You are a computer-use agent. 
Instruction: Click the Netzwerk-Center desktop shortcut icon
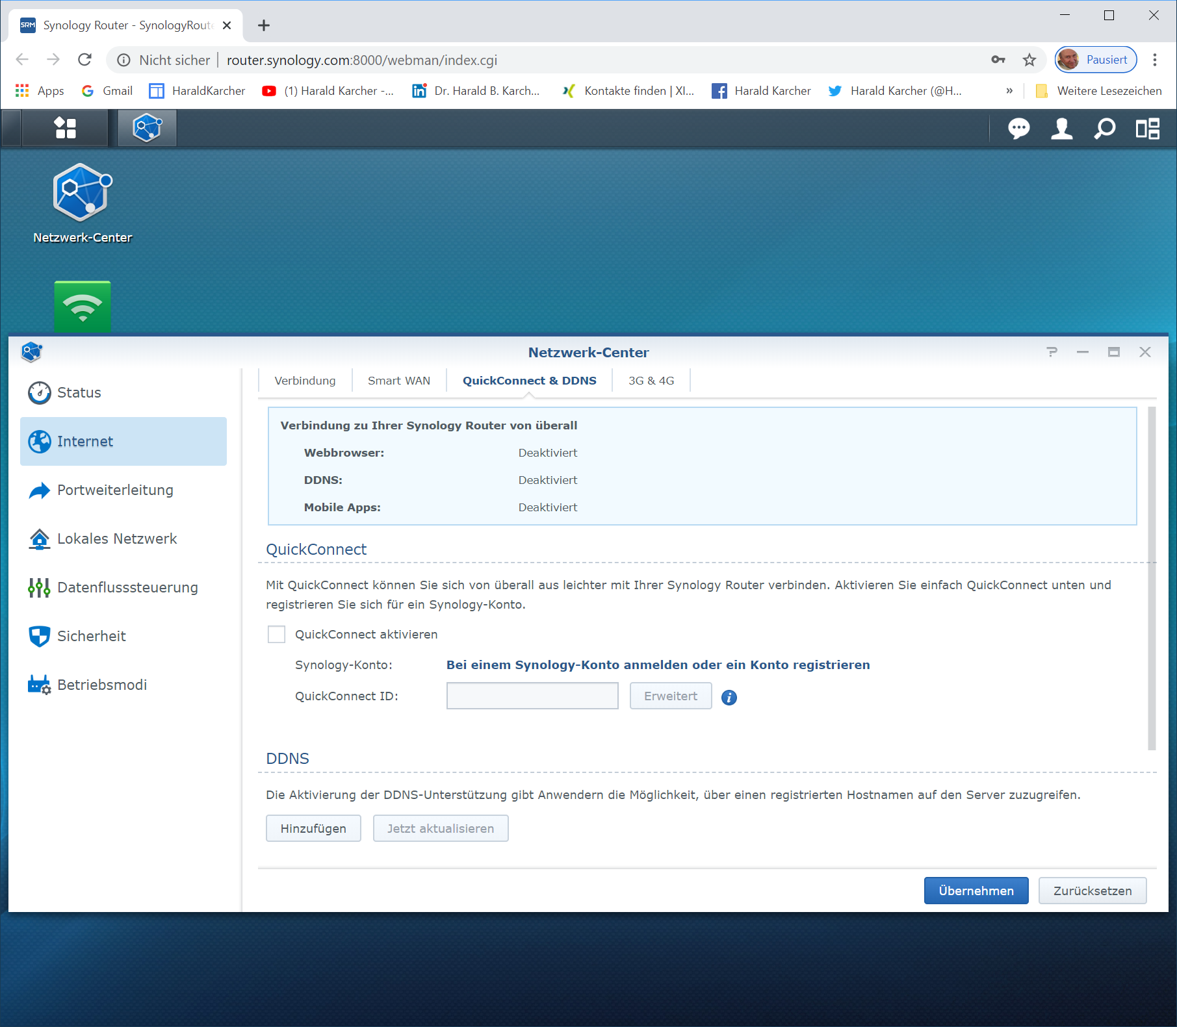click(x=83, y=194)
